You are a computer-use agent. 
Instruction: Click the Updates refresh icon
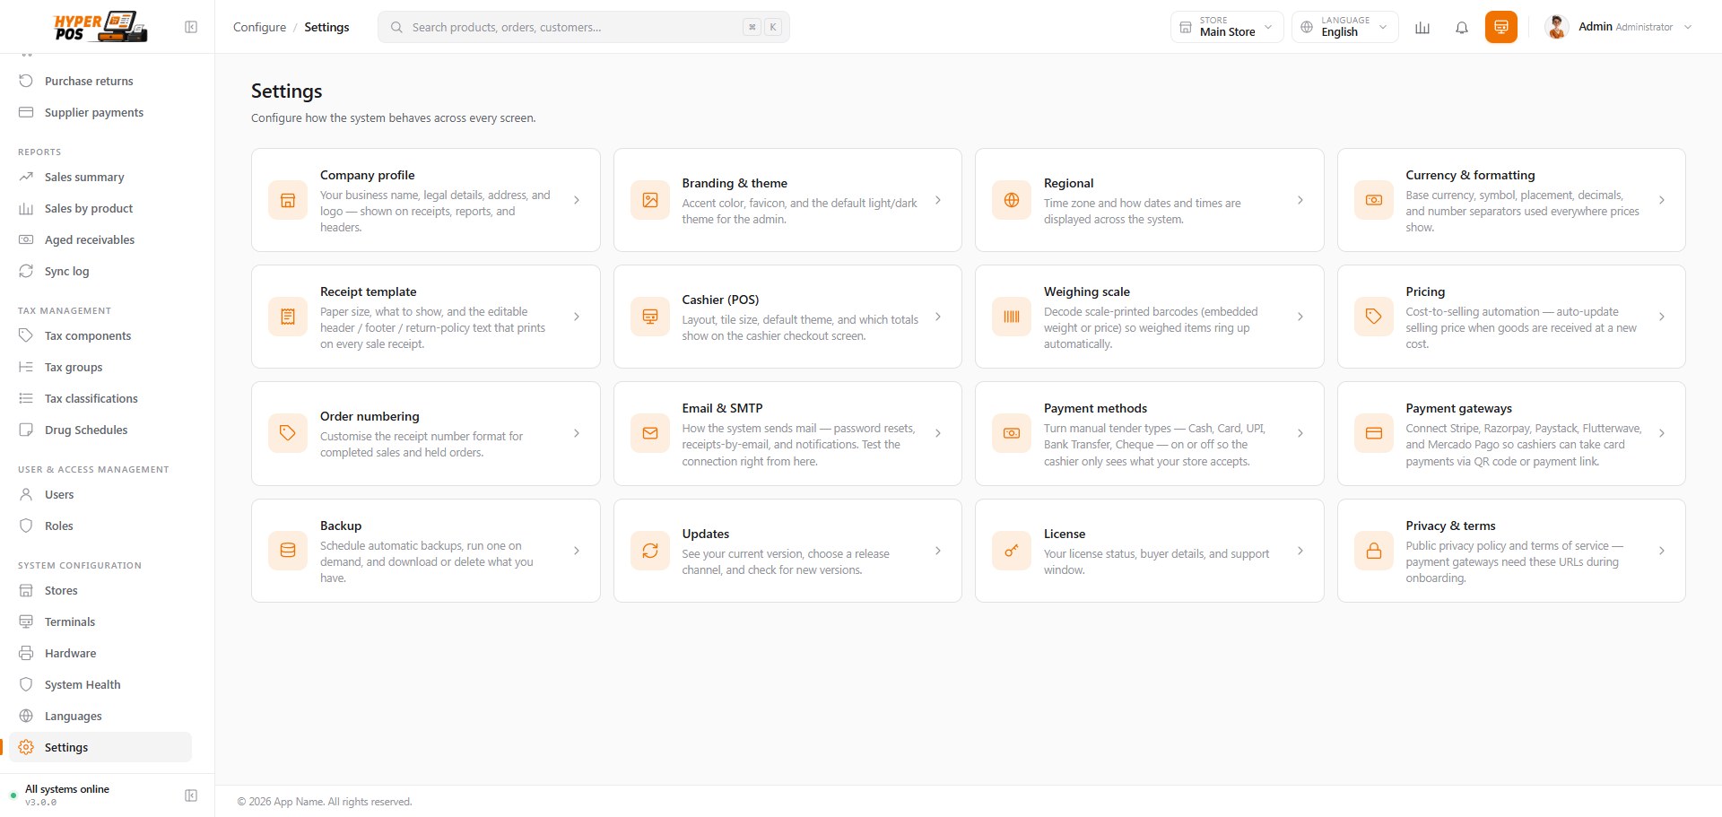point(650,551)
